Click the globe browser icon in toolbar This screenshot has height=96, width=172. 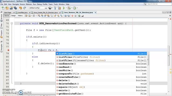click(x=50, y=8)
